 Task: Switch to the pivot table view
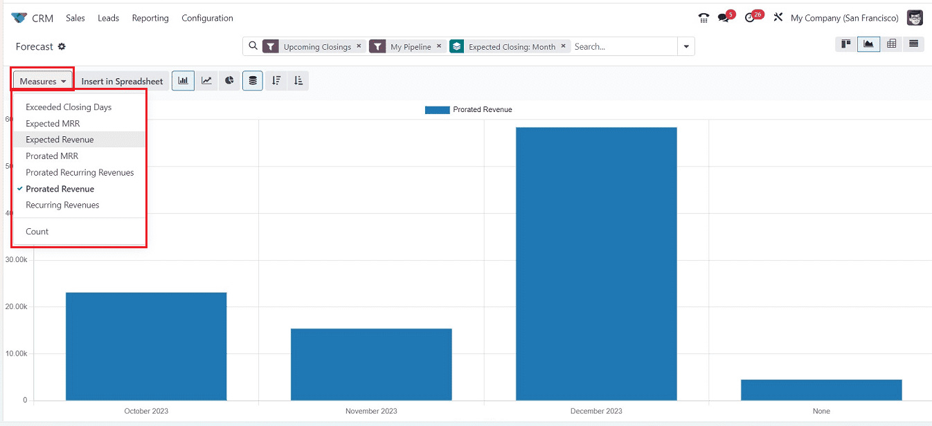892,44
